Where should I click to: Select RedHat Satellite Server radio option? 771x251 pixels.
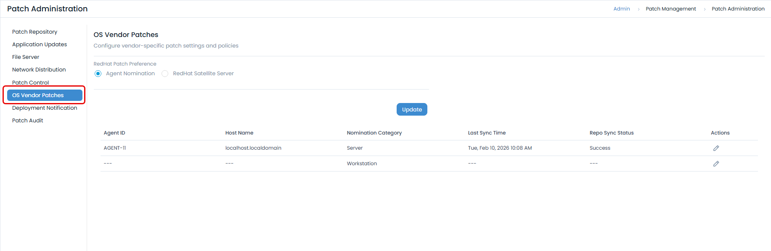point(165,74)
